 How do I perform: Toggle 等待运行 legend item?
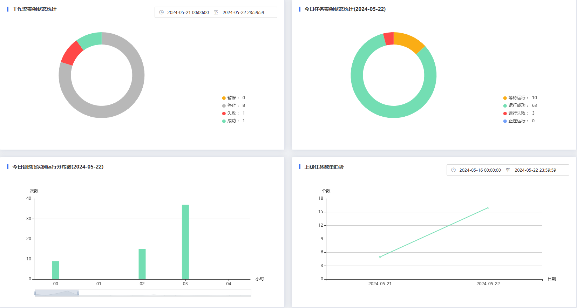[x=520, y=98]
